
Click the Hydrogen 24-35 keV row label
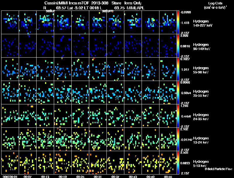pyautogui.click(x=201, y=117)
